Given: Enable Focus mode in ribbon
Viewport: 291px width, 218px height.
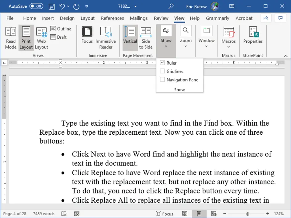Looking at the screenshot, I should [87, 35].
